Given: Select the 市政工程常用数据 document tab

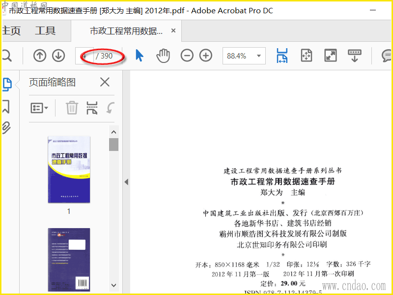Looking at the screenshot, I should coord(126,31).
